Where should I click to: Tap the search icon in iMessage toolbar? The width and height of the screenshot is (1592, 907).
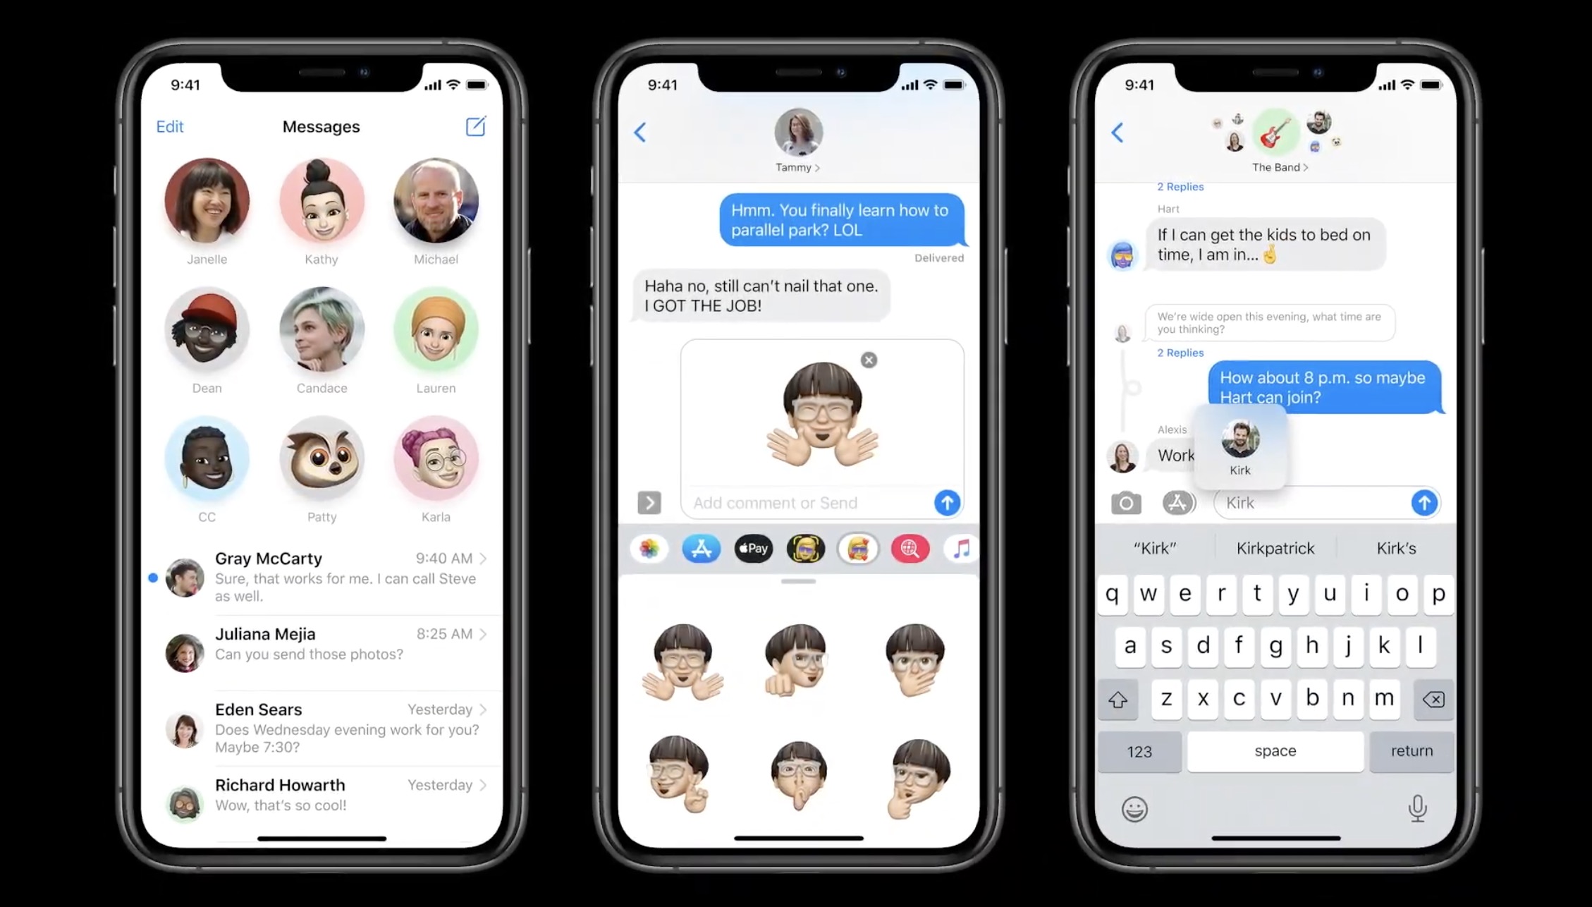[910, 548]
